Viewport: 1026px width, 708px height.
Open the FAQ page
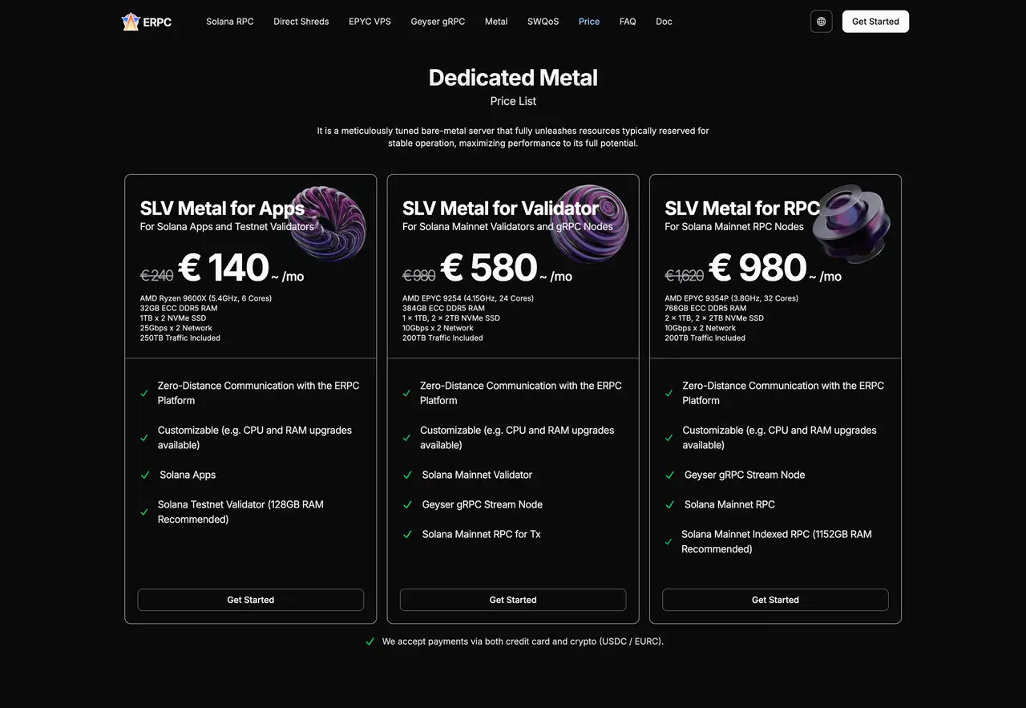point(628,22)
